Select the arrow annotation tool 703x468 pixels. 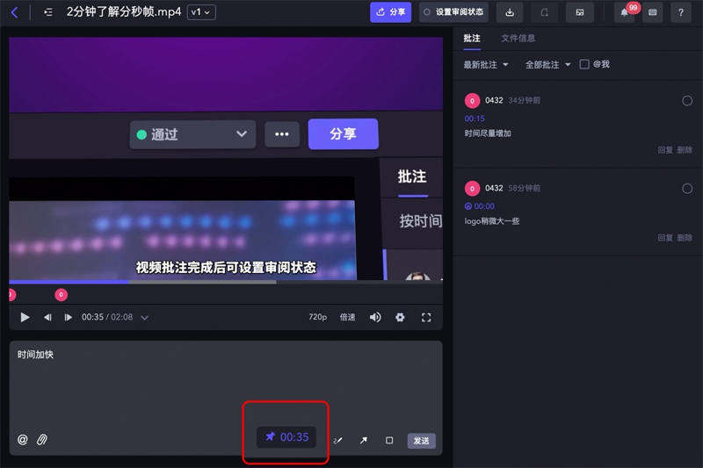[x=364, y=441]
